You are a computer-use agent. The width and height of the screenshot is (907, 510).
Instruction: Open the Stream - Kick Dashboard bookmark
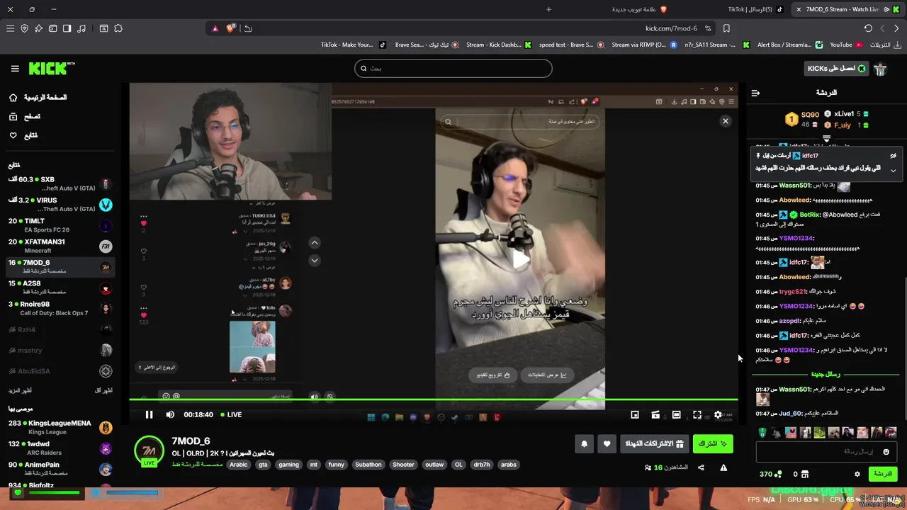click(x=498, y=45)
